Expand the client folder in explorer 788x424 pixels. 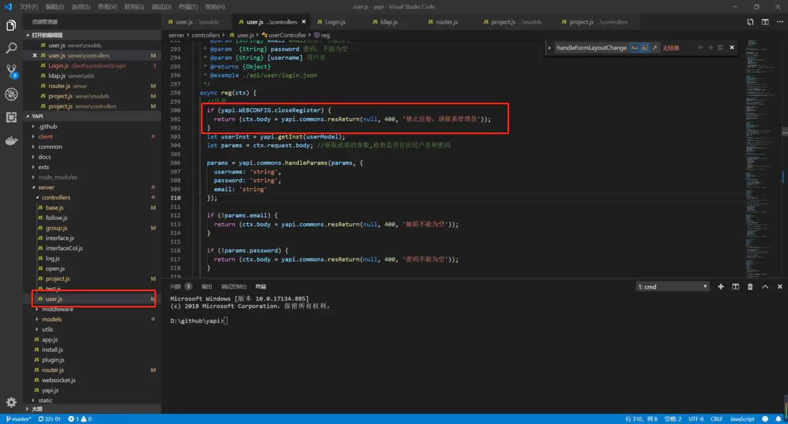[45, 137]
